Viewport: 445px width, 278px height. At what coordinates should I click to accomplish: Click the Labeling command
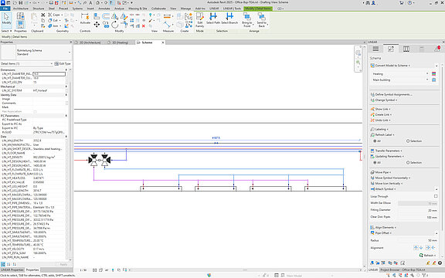[379, 130]
